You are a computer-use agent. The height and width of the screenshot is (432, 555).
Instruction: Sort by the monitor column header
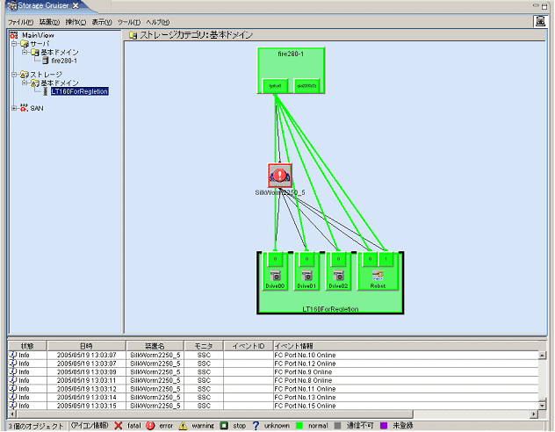pyautogui.click(x=204, y=346)
